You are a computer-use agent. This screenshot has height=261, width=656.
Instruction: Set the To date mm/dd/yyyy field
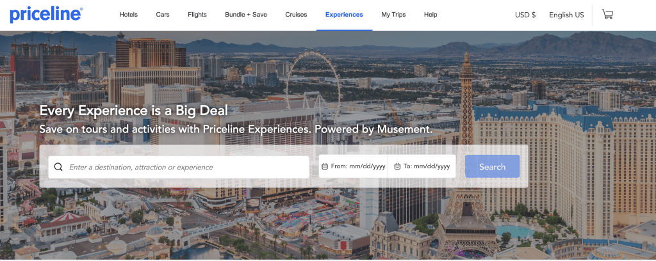(x=426, y=167)
